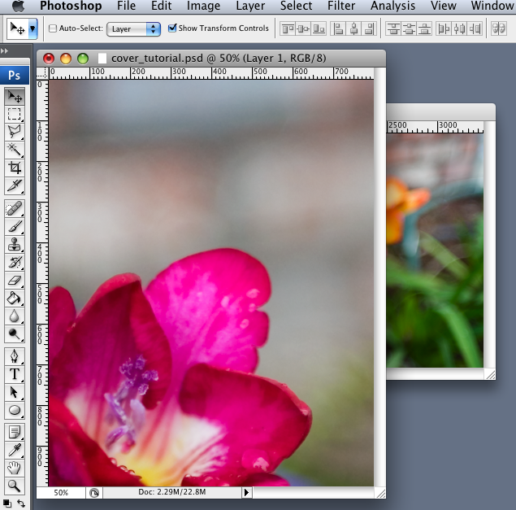Screen dimensions: 516x510
Task: Select the Blur tool
Action: coord(15,316)
